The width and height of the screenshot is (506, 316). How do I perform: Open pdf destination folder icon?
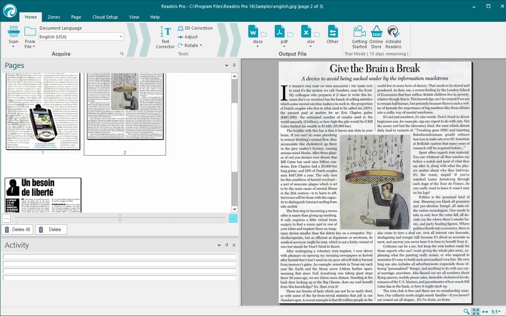point(290,34)
